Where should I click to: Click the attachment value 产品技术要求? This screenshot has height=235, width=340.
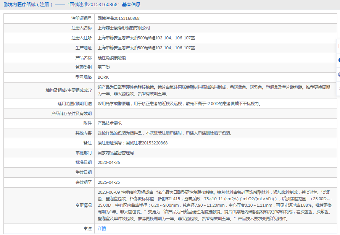[x=110, y=123]
